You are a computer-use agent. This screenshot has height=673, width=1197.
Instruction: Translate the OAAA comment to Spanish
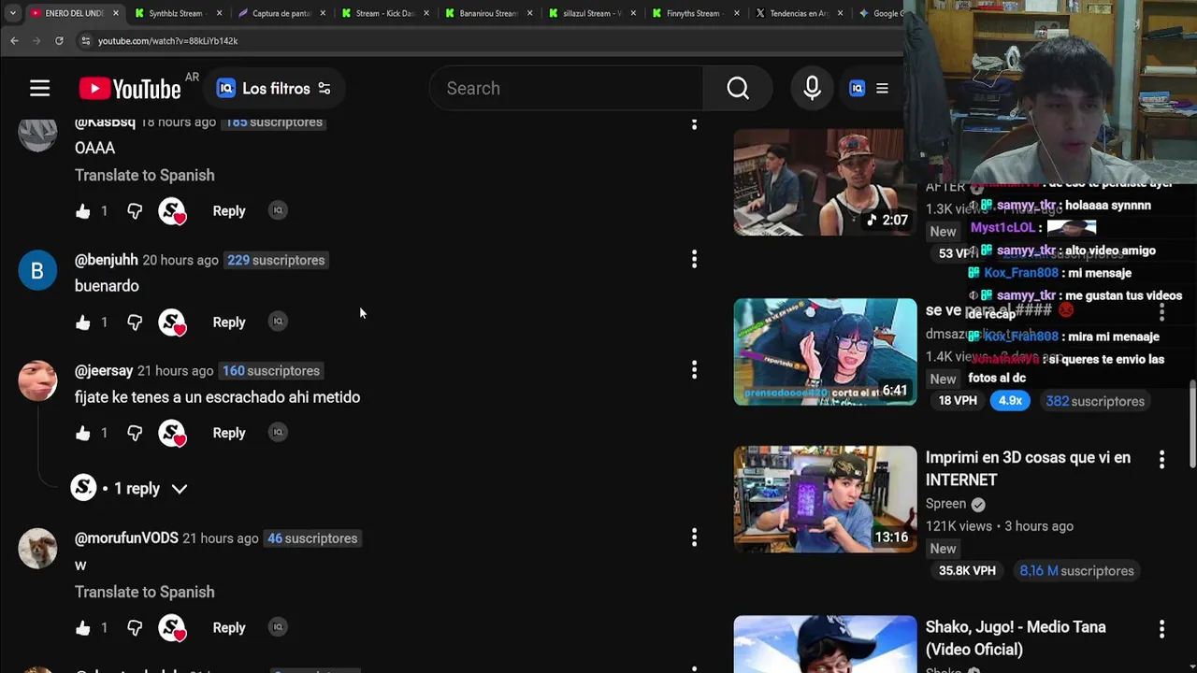144,176
